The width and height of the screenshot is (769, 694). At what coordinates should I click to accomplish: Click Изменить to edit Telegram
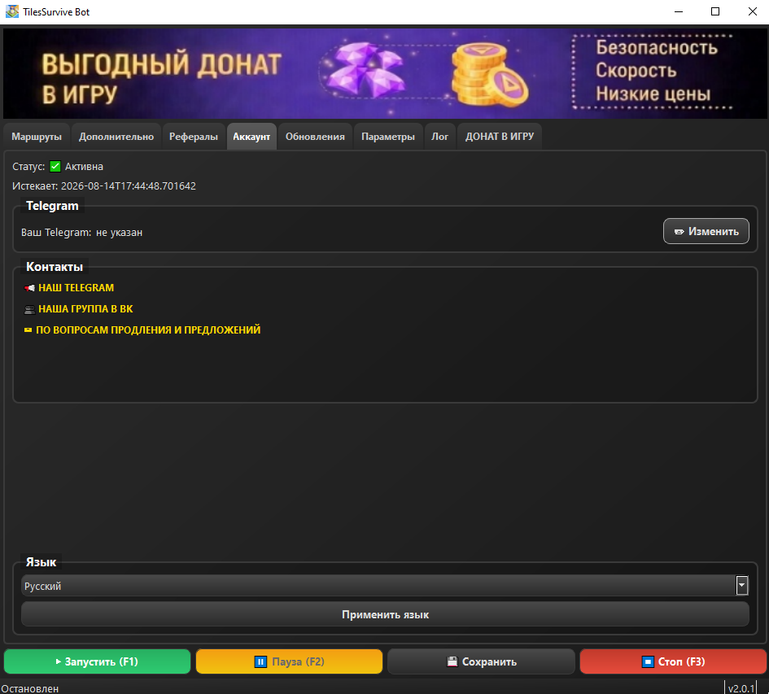[x=706, y=231]
